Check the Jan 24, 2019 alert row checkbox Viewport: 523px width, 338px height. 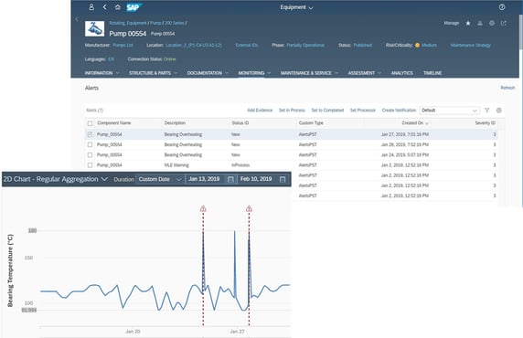pos(90,155)
